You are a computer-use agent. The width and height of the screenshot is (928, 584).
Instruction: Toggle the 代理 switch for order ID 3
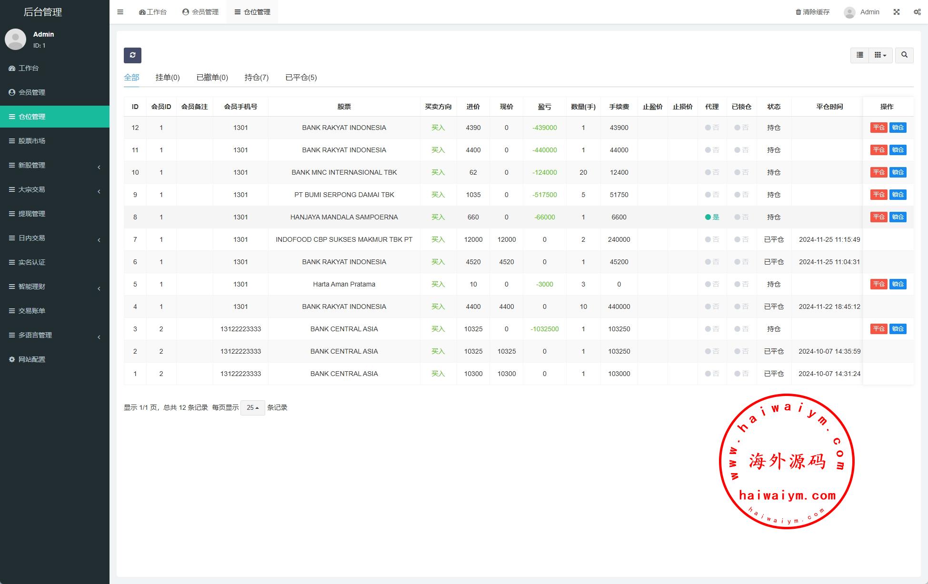coord(711,329)
